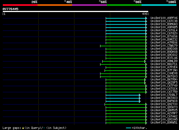Viewport: 179px width, 130px height.
Task: Select the UniRef100_B9RZ32 label
Action: click(164, 39)
